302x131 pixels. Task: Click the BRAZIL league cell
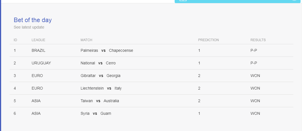tap(38, 50)
